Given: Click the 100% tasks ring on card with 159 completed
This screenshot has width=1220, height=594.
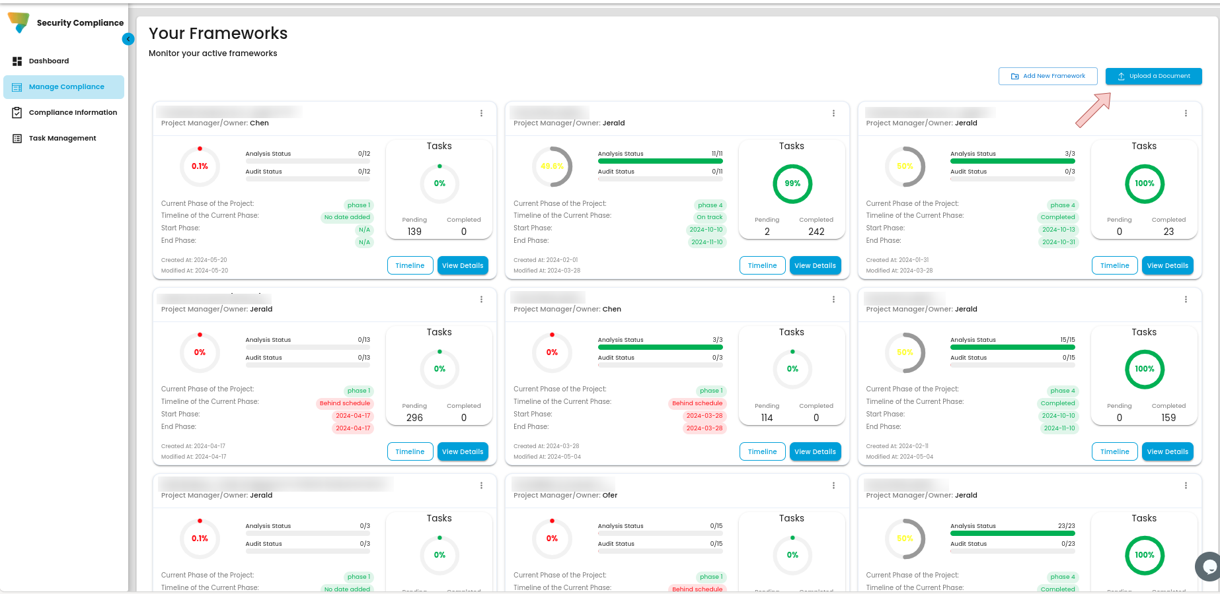Looking at the screenshot, I should [x=1145, y=369].
